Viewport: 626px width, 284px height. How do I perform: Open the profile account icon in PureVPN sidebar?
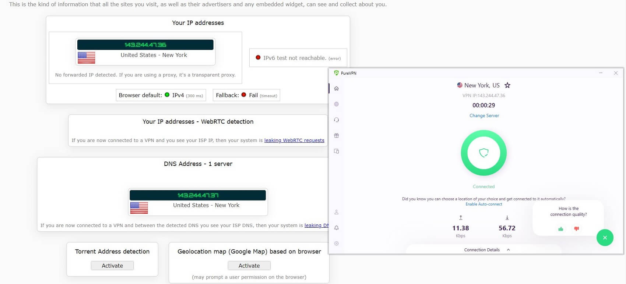336,212
